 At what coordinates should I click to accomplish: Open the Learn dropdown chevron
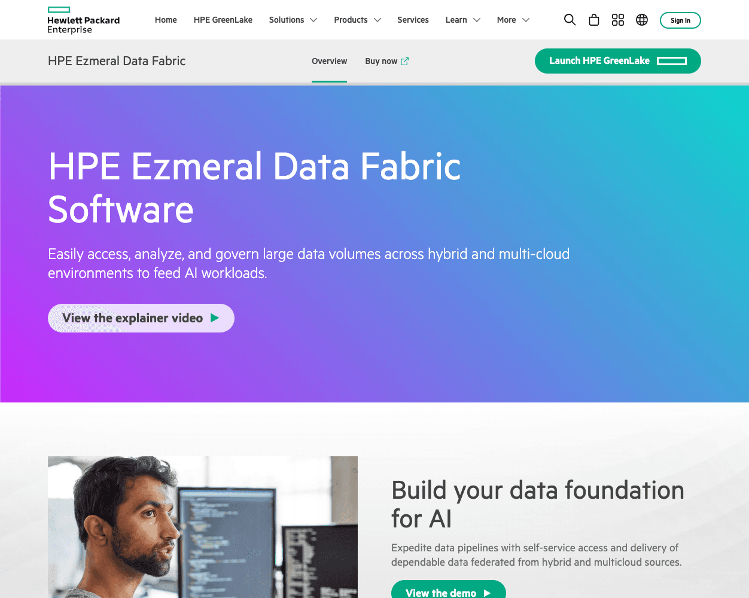(477, 20)
